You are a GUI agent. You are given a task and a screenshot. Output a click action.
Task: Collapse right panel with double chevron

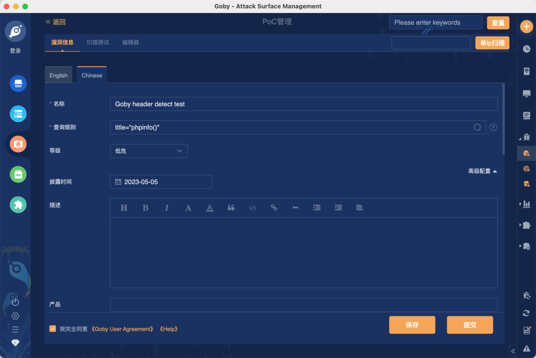[513, 351]
